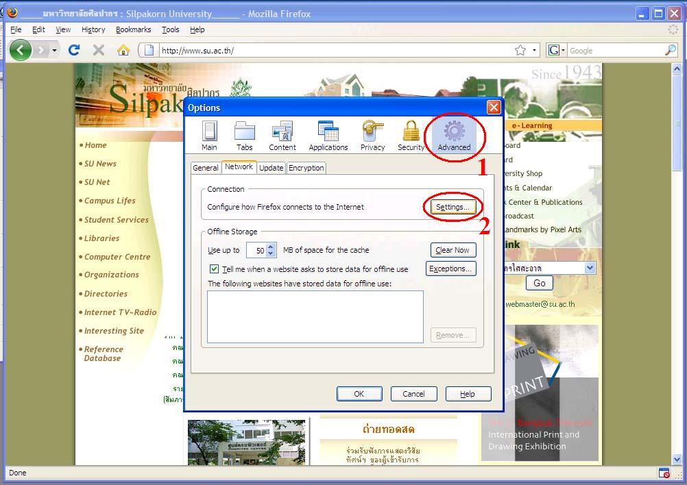Select the Applications options pane icon
This screenshot has height=485, width=687.
coord(328,136)
